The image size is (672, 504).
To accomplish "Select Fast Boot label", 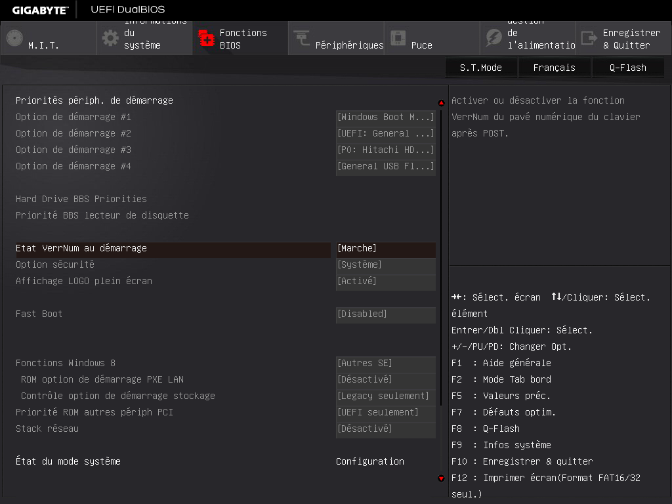I will [39, 314].
